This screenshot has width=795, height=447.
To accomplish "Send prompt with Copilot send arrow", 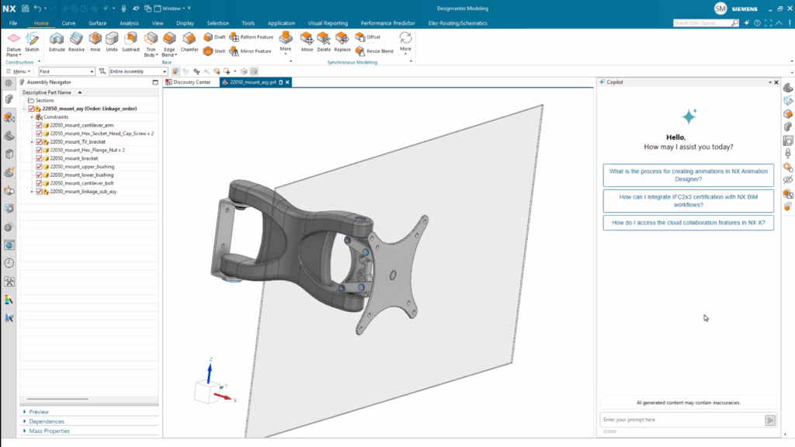I will coord(769,420).
